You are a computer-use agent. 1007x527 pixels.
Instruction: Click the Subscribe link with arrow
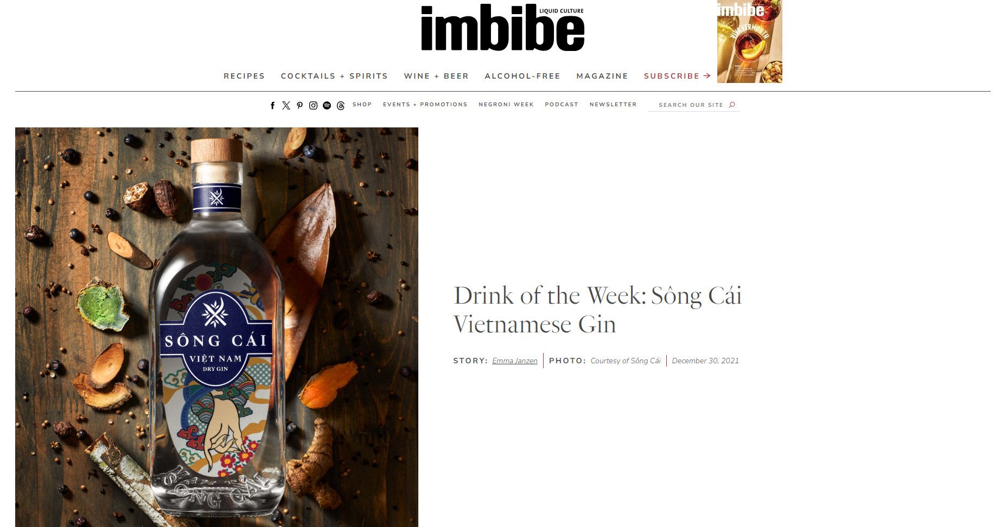[677, 76]
